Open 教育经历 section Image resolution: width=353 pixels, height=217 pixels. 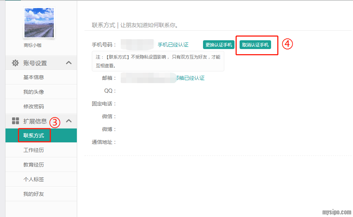(x=34, y=165)
